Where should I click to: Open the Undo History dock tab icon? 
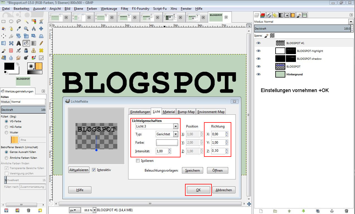coord(275,15)
